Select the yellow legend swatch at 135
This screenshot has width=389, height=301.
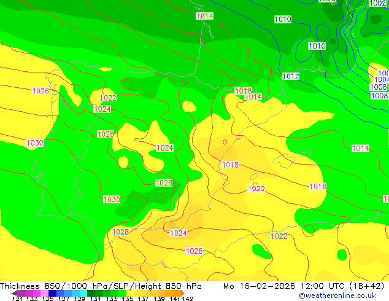[x=130, y=293]
